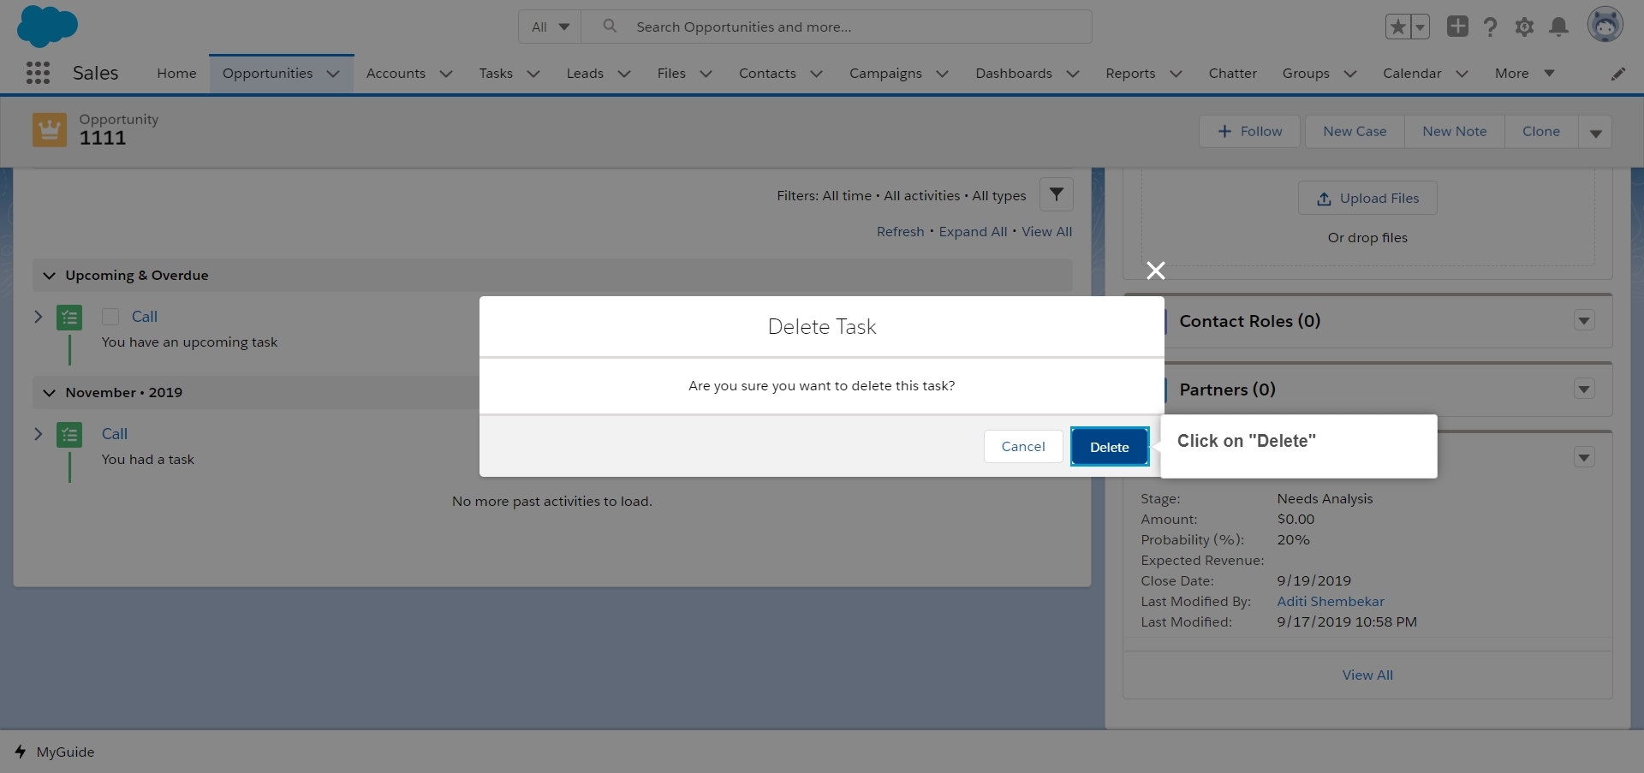The height and width of the screenshot is (773, 1644).
Task: Open the App Launcher grid icon
Action: (38, 73)
